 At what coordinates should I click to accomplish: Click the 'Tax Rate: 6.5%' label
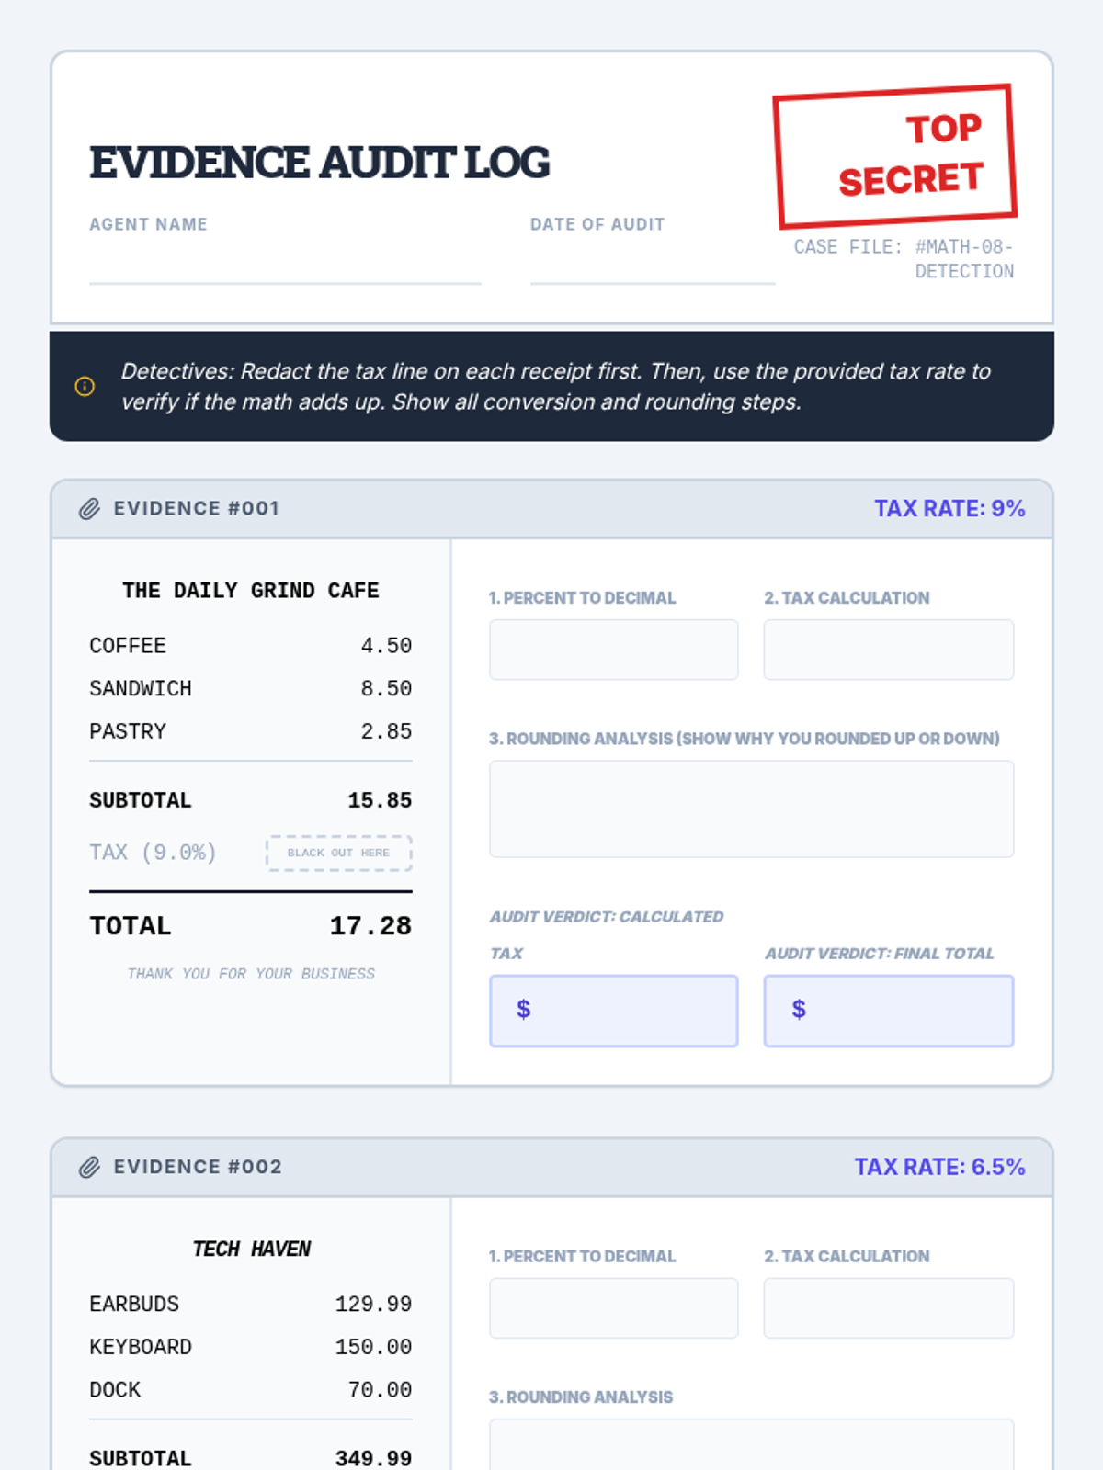pos(939,1167)
